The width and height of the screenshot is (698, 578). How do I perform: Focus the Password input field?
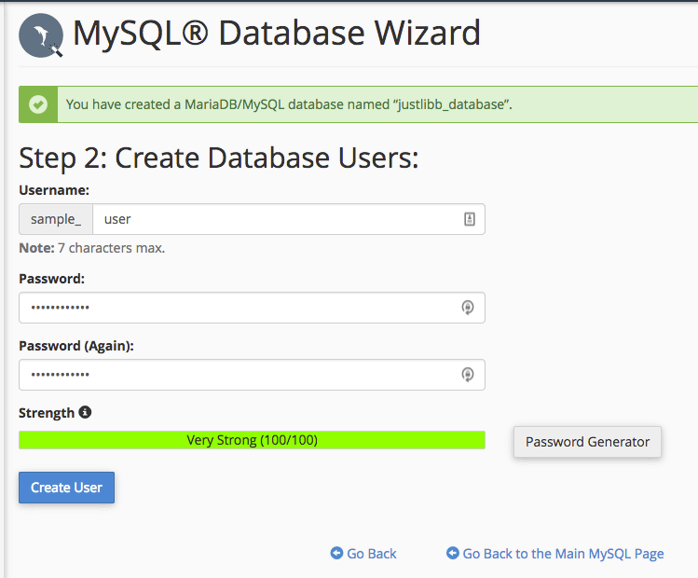tap(252, 308)
